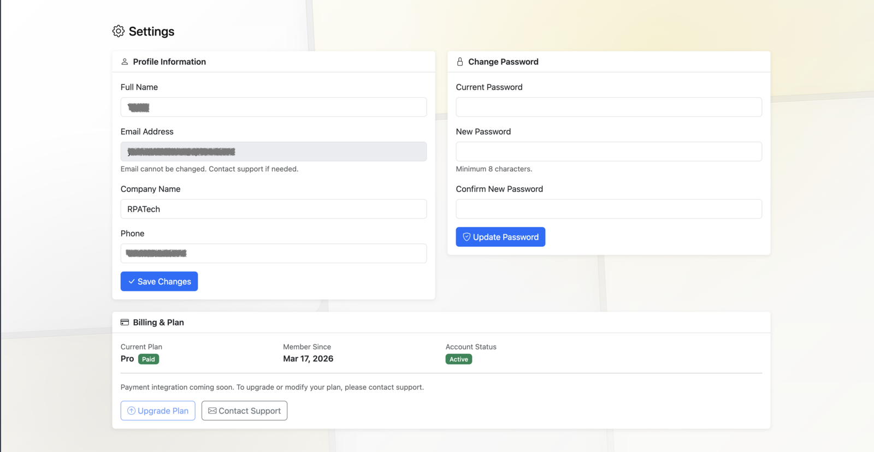Open the Upgrade Plan button
This screenshot has height=452, width=874.
point(158,411)
